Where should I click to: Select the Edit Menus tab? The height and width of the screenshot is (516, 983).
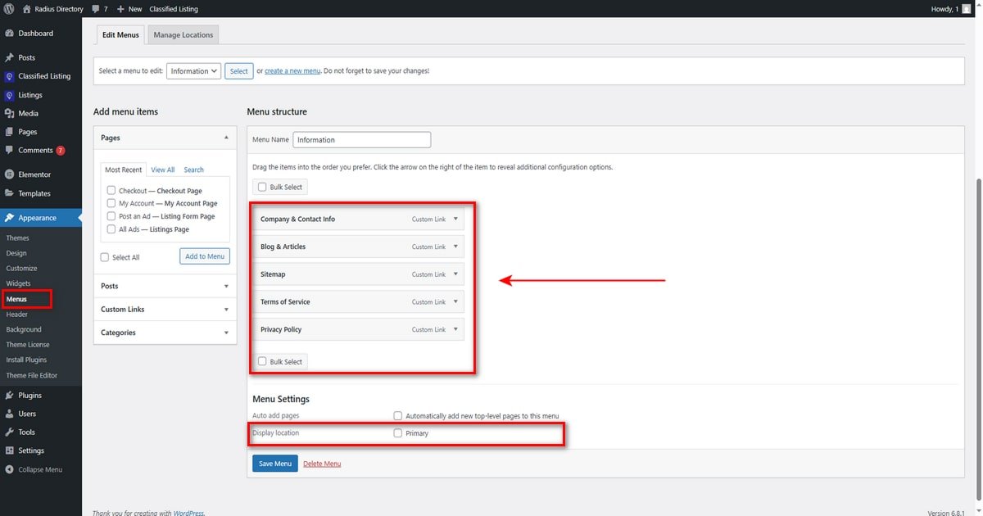(120, 35)
